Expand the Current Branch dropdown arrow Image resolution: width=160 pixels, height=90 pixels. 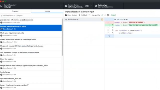click(x=91, y=6)
